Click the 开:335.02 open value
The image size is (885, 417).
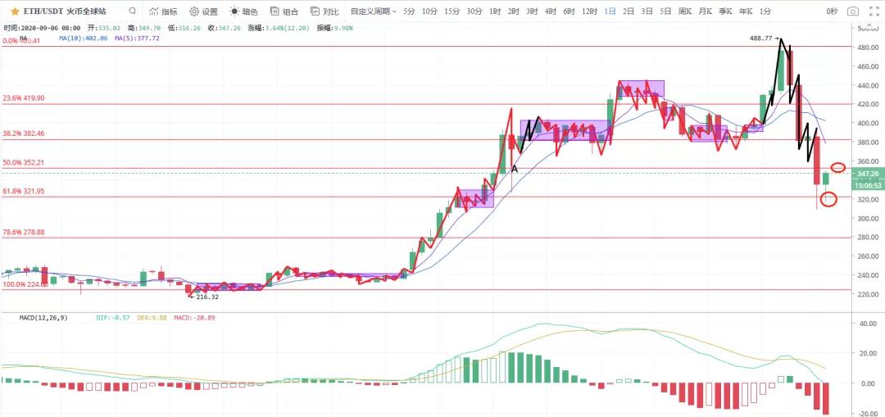[105, 28]
